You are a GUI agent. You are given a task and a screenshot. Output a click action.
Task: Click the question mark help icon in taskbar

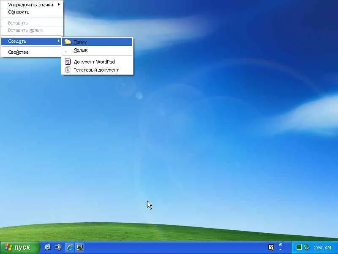click(x=271, y=247)
